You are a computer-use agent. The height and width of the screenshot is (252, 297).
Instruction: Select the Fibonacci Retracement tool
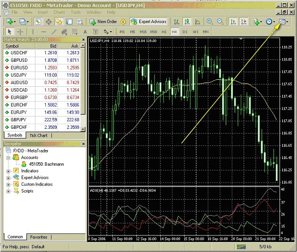pos(75,32)
